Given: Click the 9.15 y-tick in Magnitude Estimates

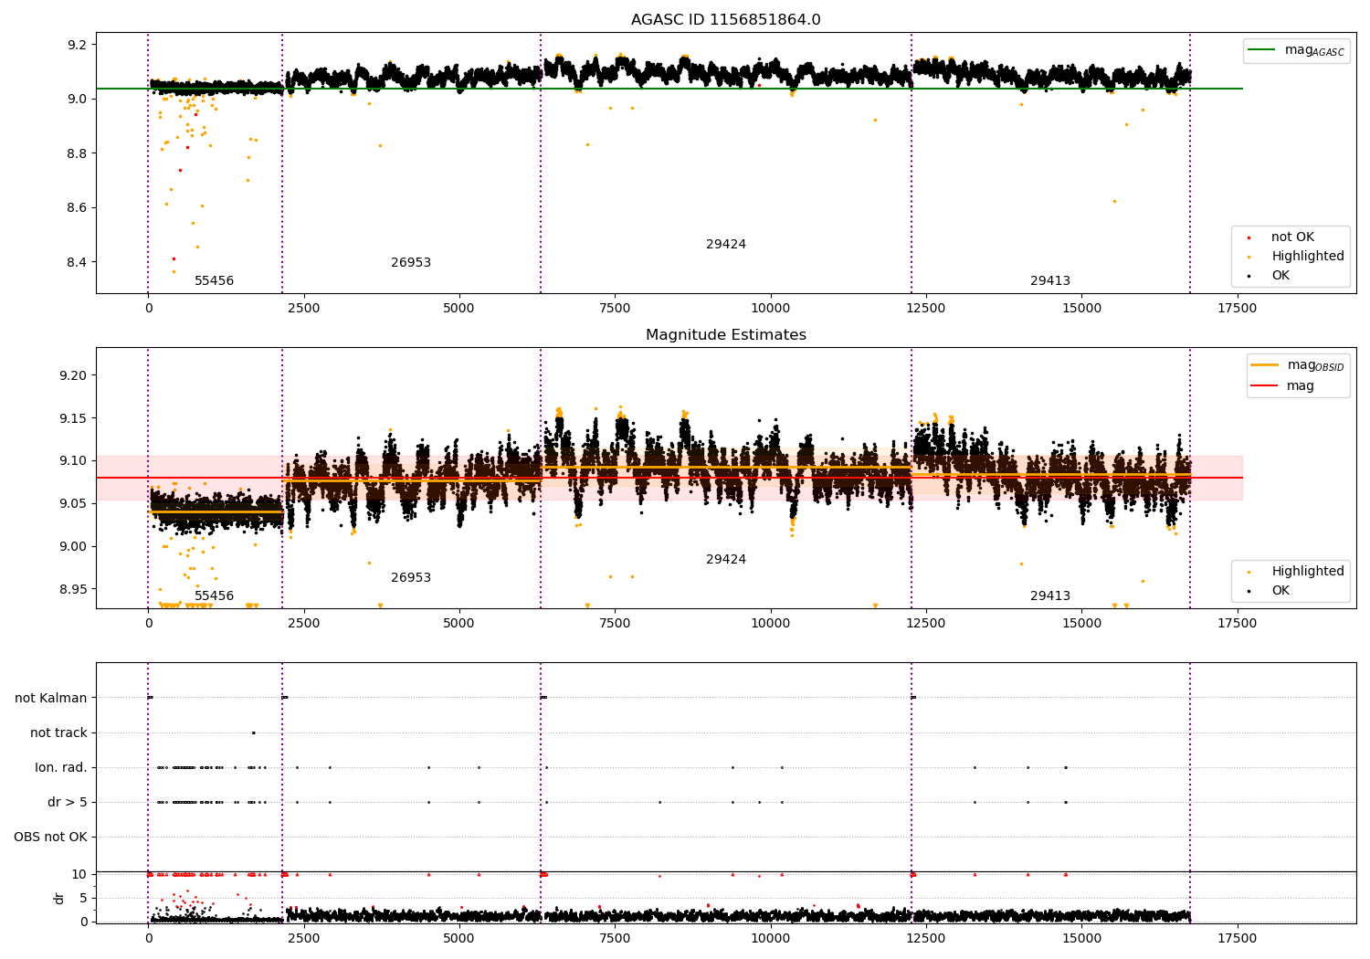Looking at the screenshot, I should (x=74, y=418).
